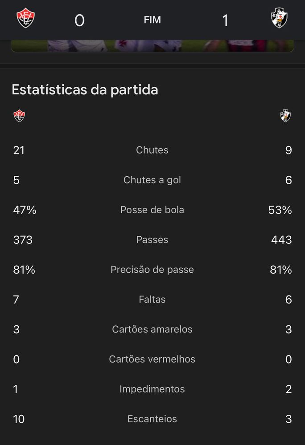Select the Impedimentos row label
The image size is (305, 445).
(x=152, y=389)
